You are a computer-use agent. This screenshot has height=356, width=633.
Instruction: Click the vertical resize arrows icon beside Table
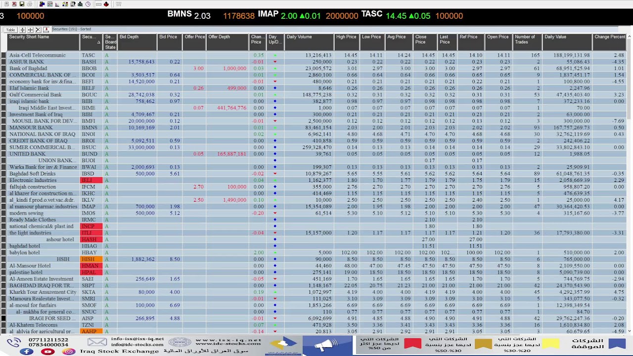coord(22,30)
